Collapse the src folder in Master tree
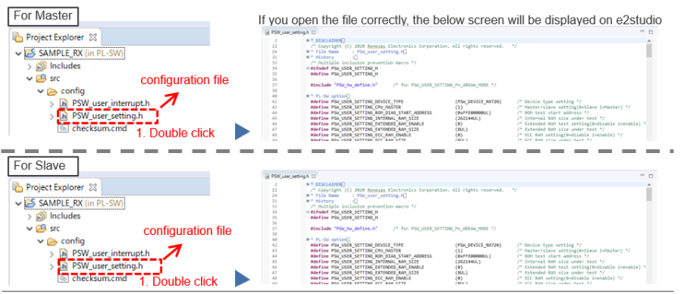The width and height of the screenshot is (684, 294). (x=29, y=79)
